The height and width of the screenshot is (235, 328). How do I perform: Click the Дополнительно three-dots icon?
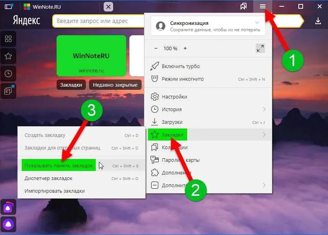155,185
